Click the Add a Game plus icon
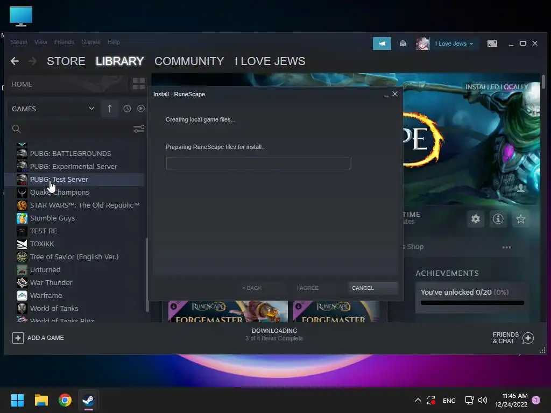Image resolution: width=551 pixels, height=413 pixels. tap(18, 338)
